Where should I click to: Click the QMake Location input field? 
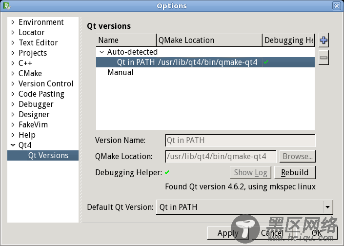point(221,157)
